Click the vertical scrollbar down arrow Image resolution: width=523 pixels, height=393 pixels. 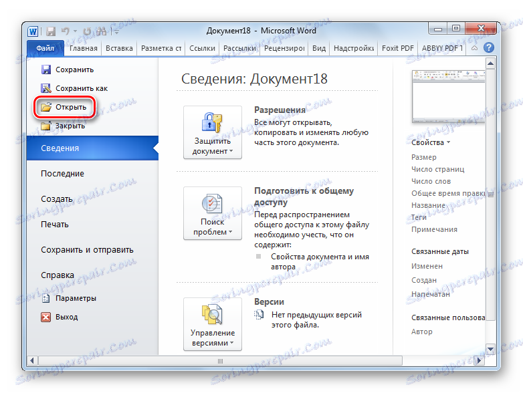[490, 349]
